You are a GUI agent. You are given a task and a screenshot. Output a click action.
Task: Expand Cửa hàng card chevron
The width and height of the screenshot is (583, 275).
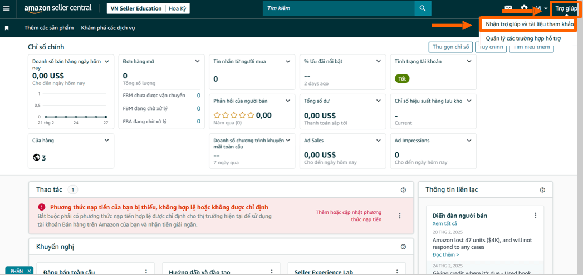[107, 141]
